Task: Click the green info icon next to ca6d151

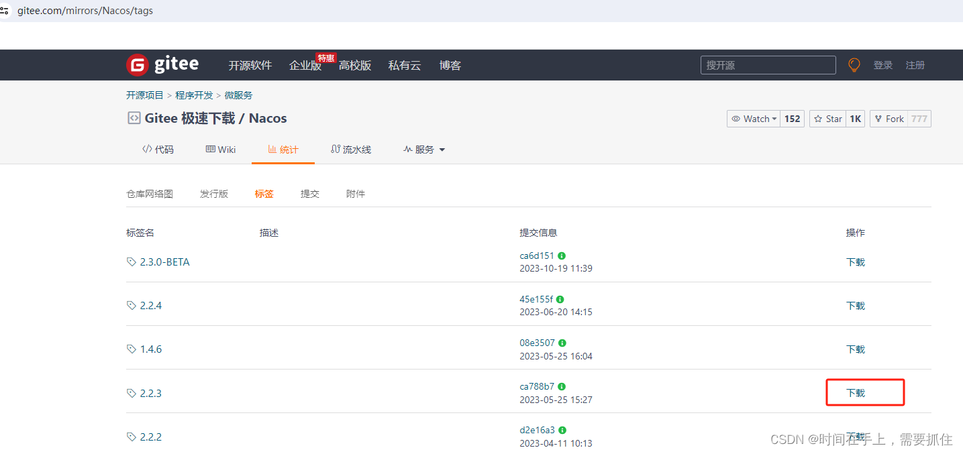Action: point(562,256)
